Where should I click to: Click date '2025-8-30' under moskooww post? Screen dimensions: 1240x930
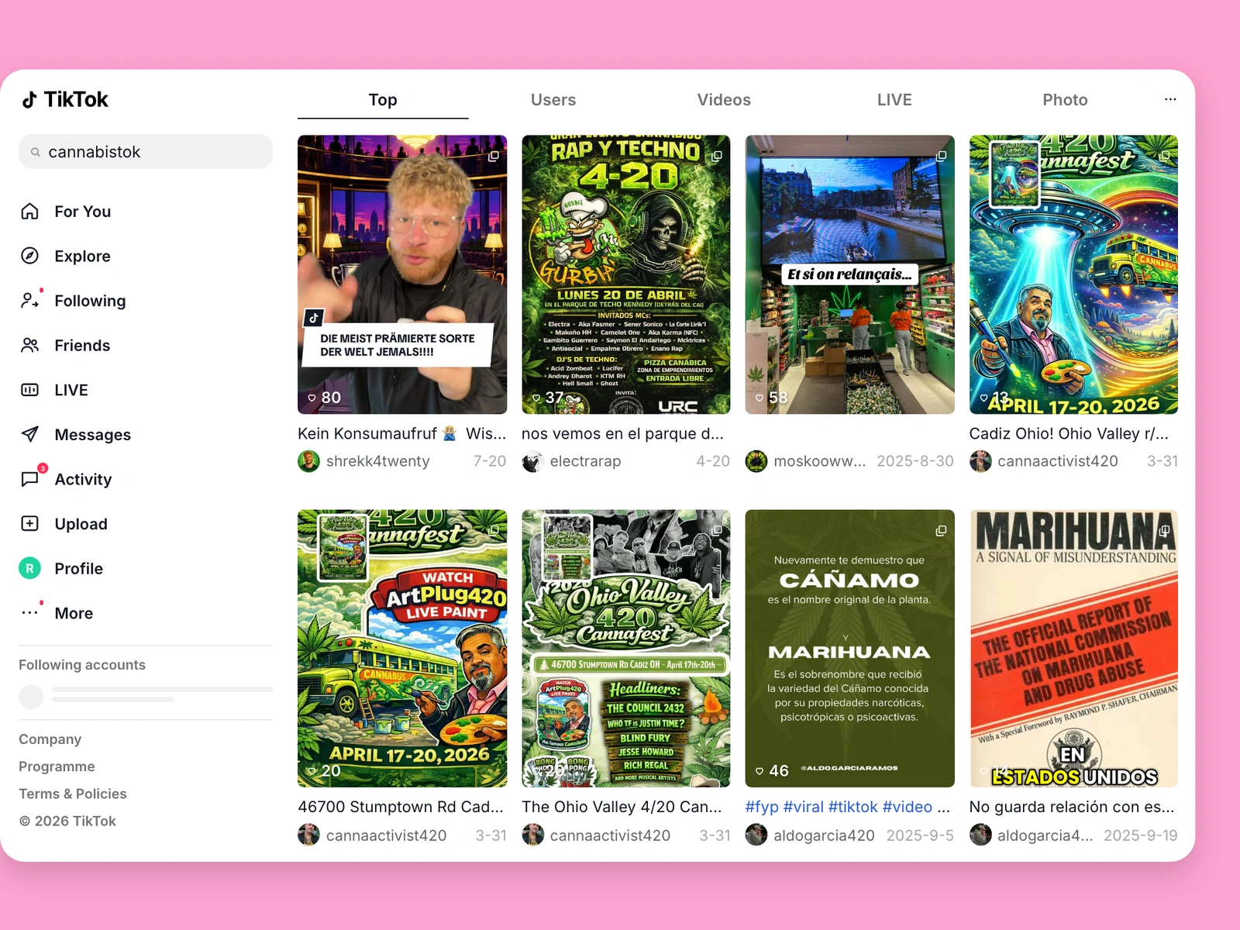tap(915, 461)
